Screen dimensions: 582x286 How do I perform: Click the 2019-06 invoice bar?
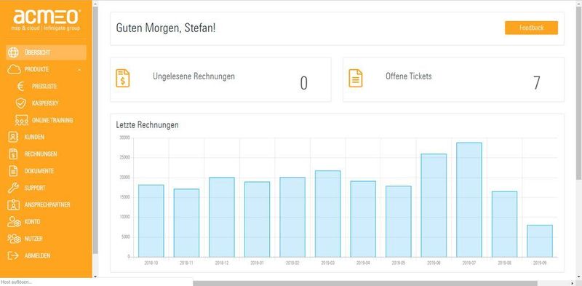coord(434,205)
